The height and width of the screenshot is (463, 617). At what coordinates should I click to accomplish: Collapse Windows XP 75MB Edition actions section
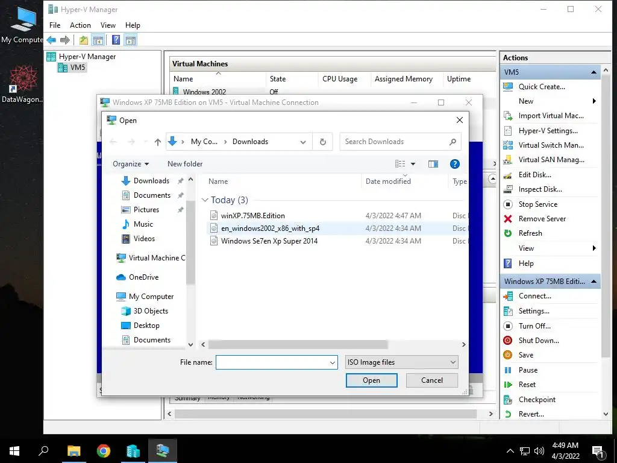tap(594, 282)
